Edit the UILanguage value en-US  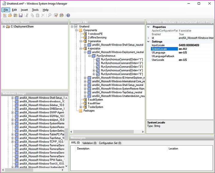[x=196, y=52]
